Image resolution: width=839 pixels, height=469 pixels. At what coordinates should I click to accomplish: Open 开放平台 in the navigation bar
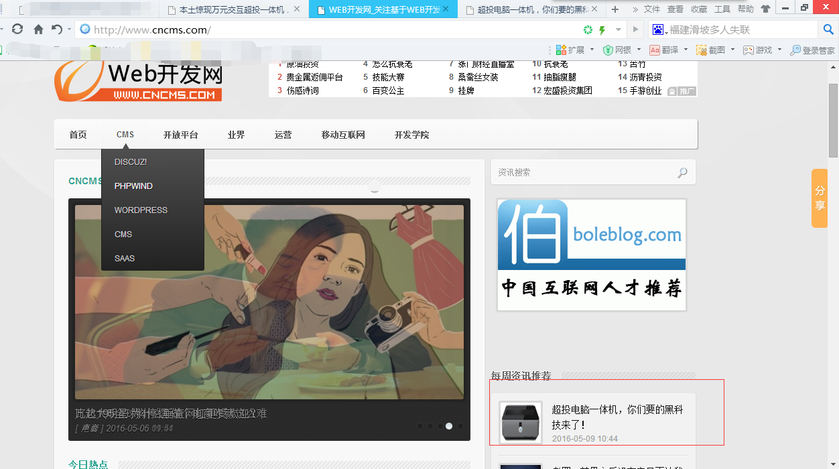pos(181,135)
